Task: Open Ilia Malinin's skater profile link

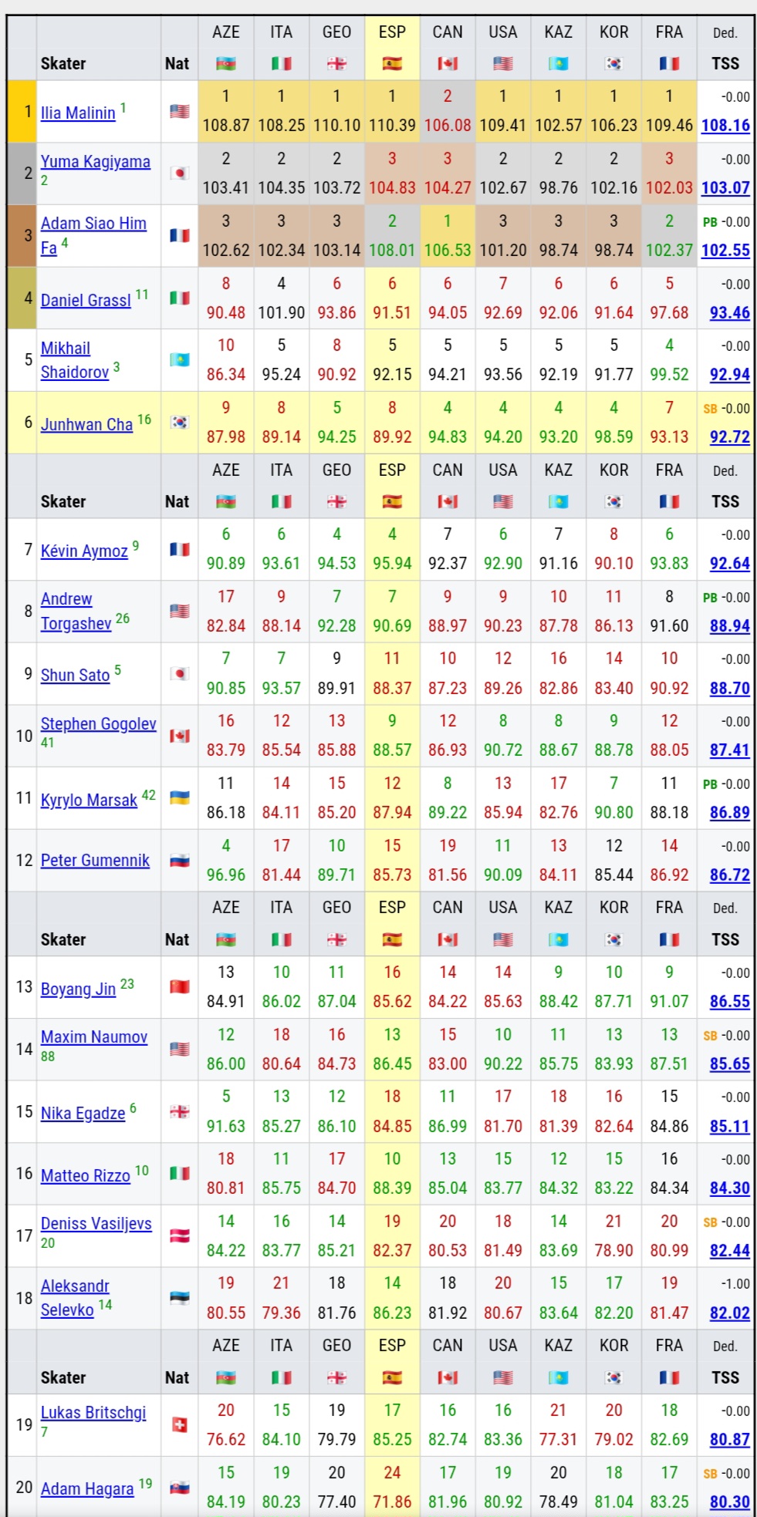Action: tap(78, 113)
